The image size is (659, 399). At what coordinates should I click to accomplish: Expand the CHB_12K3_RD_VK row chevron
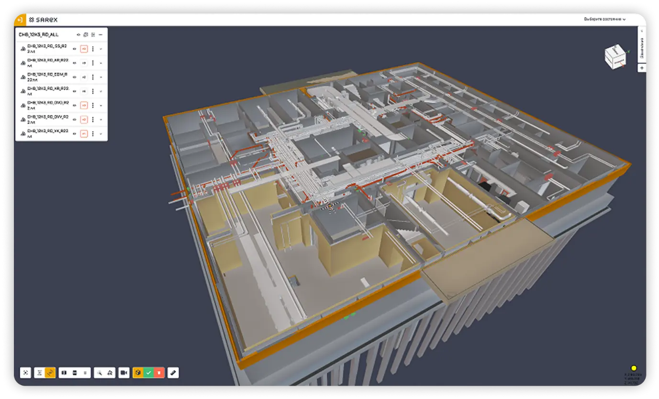pyautogui.click(x=101, y=133)
